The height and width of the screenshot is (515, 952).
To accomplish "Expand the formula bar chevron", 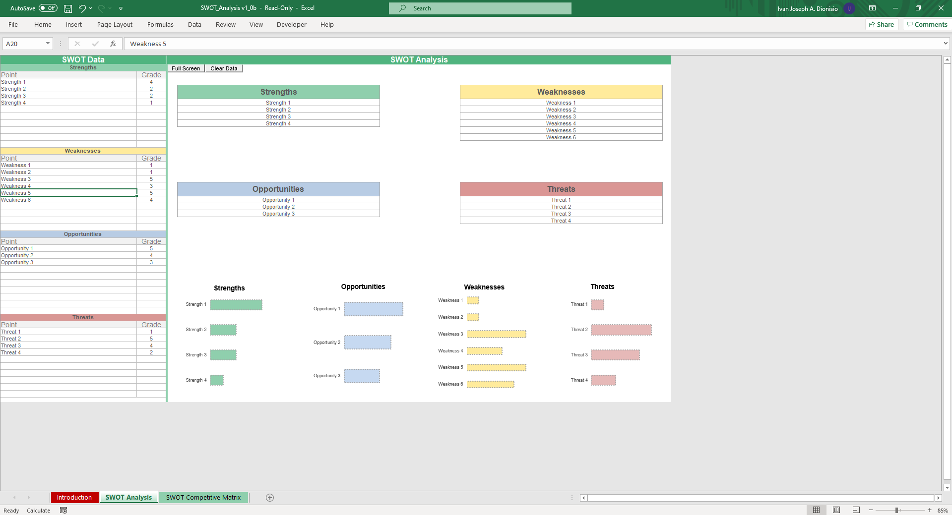I will (946, 44).
